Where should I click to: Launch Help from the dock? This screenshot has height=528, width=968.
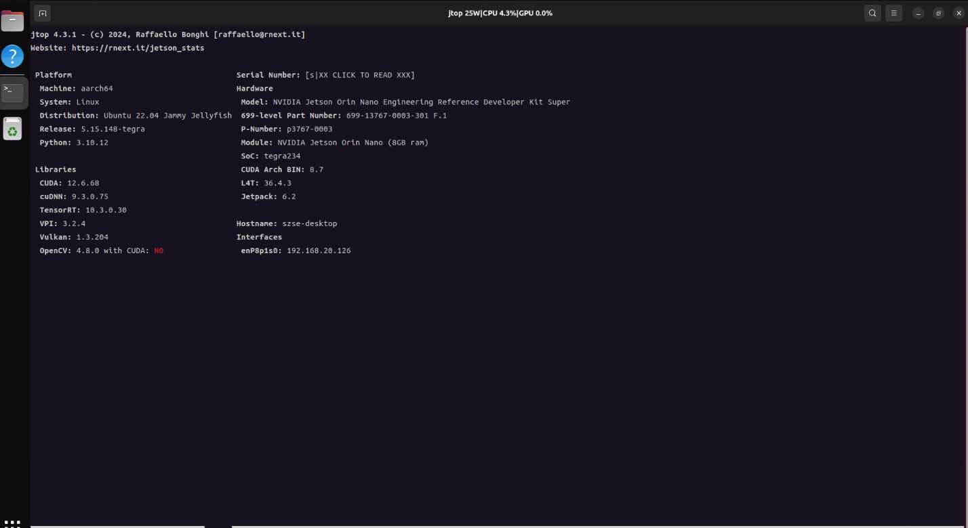click(12, 56)
